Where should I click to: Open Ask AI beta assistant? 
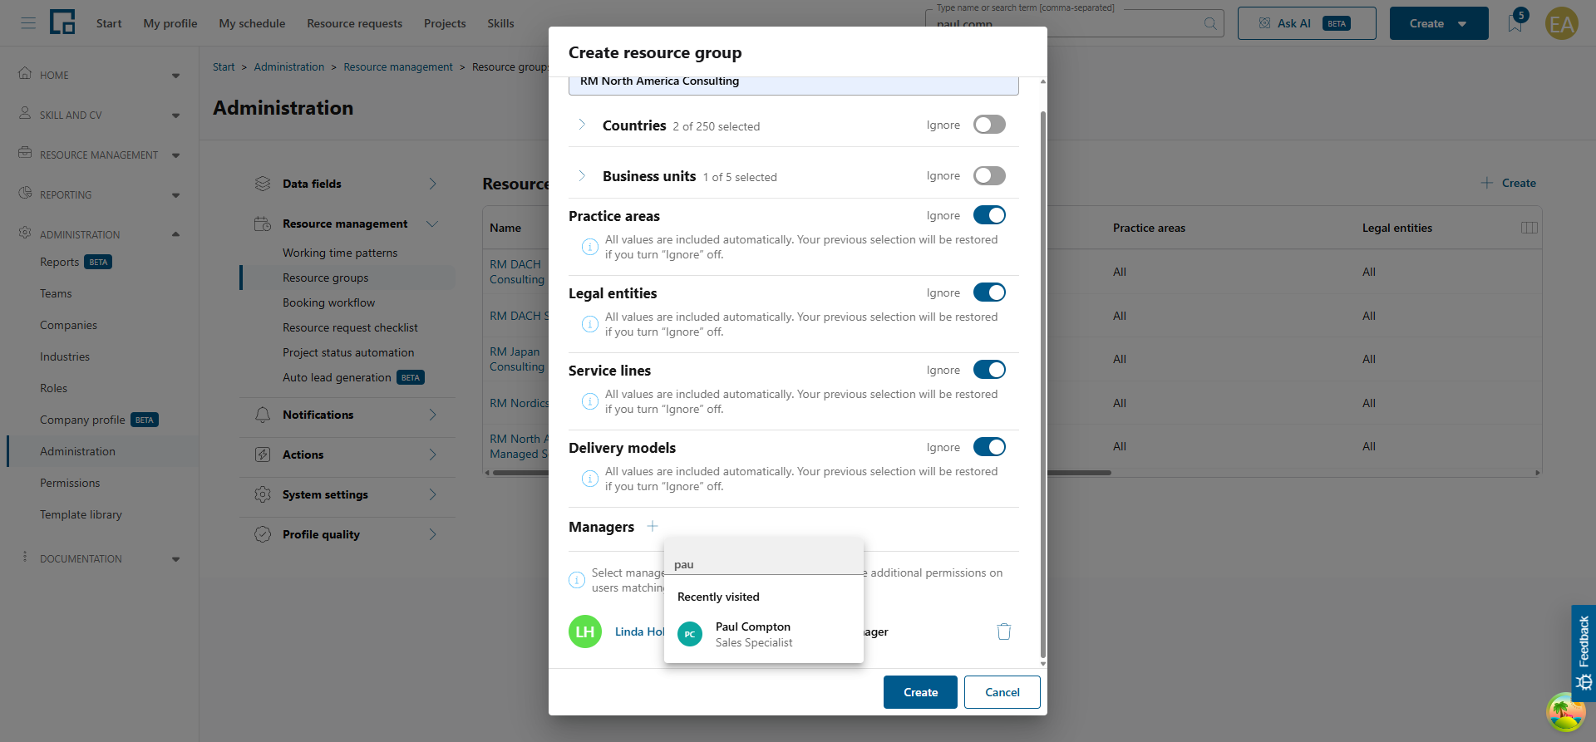coord(1307,23)
